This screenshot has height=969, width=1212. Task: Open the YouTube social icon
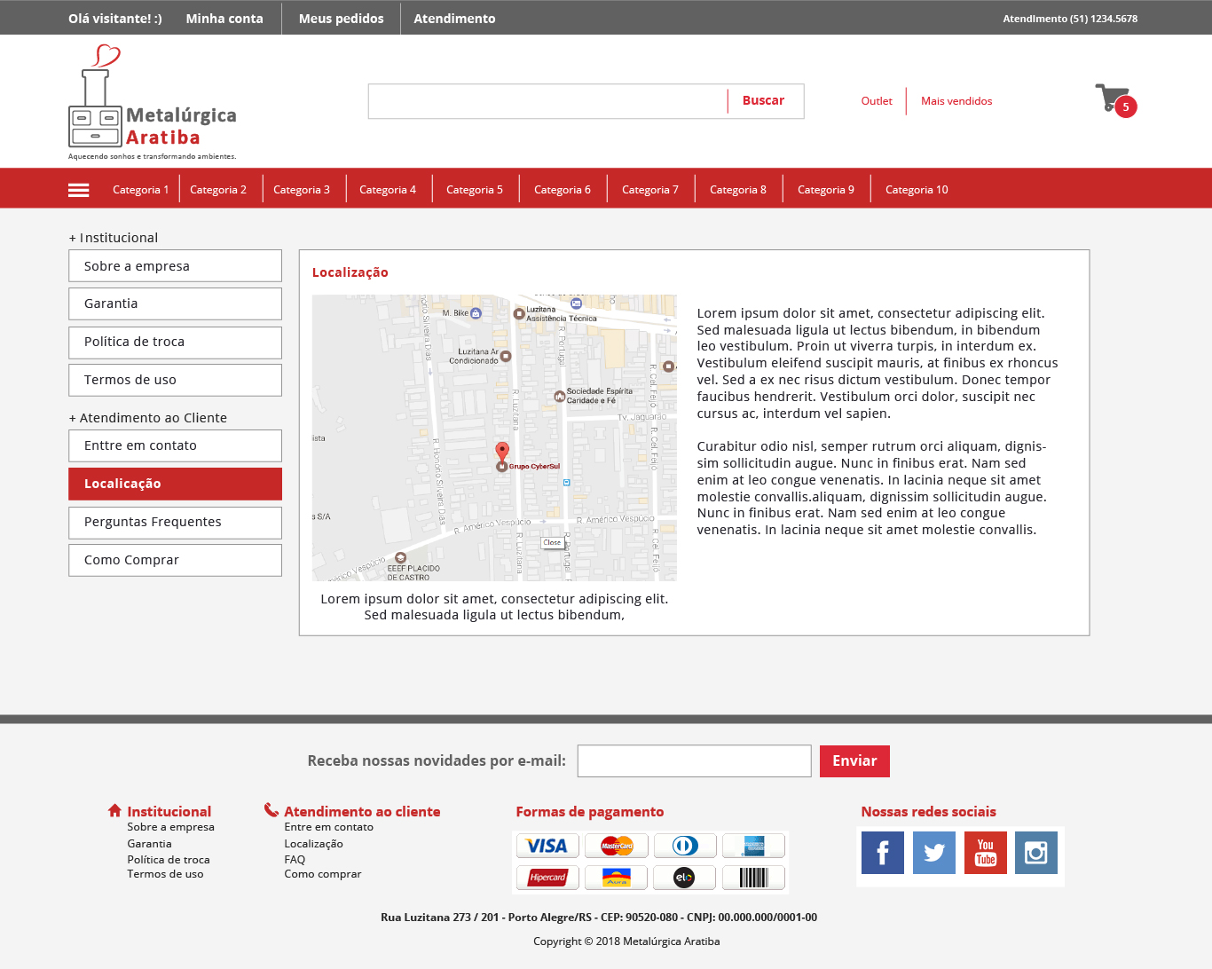pyautogui.click(x=985, y=853)
